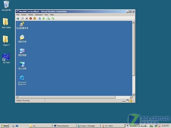Click the vertical scrollbar up arrow

pos(134,22)
